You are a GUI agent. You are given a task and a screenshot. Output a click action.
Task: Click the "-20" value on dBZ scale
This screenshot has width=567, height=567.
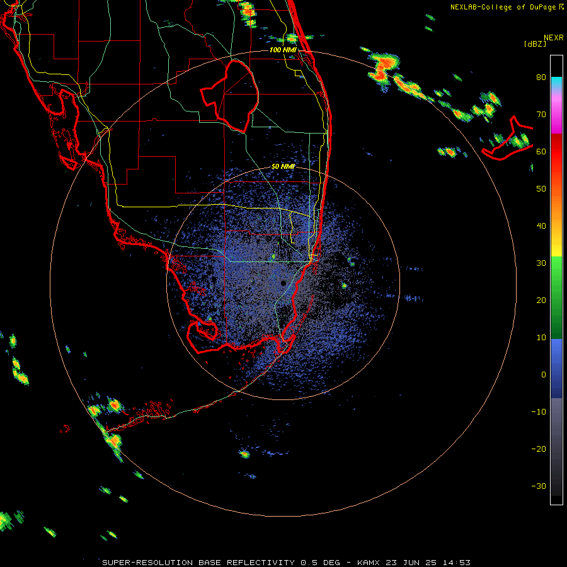click(539, 449)
